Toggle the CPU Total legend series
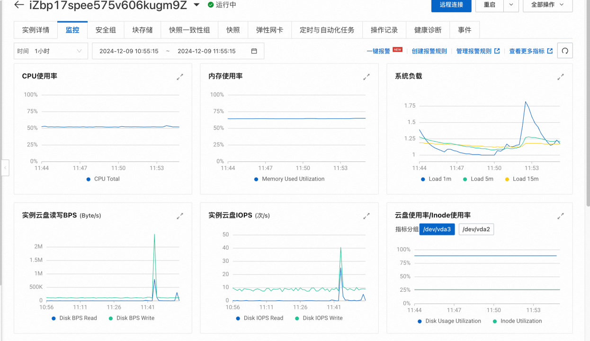The image size is (590, 341). tap(103, 179)
